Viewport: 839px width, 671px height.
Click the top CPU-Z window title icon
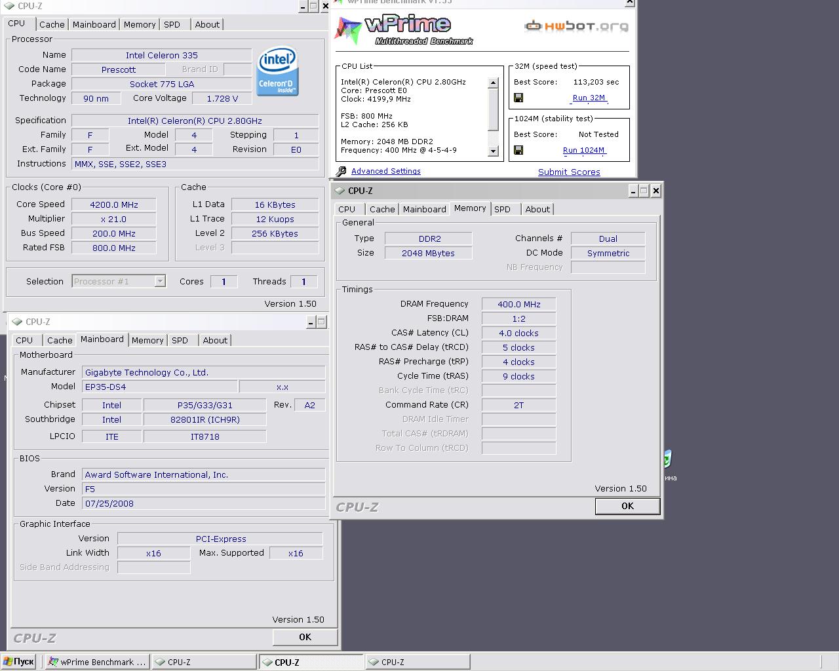9,6
